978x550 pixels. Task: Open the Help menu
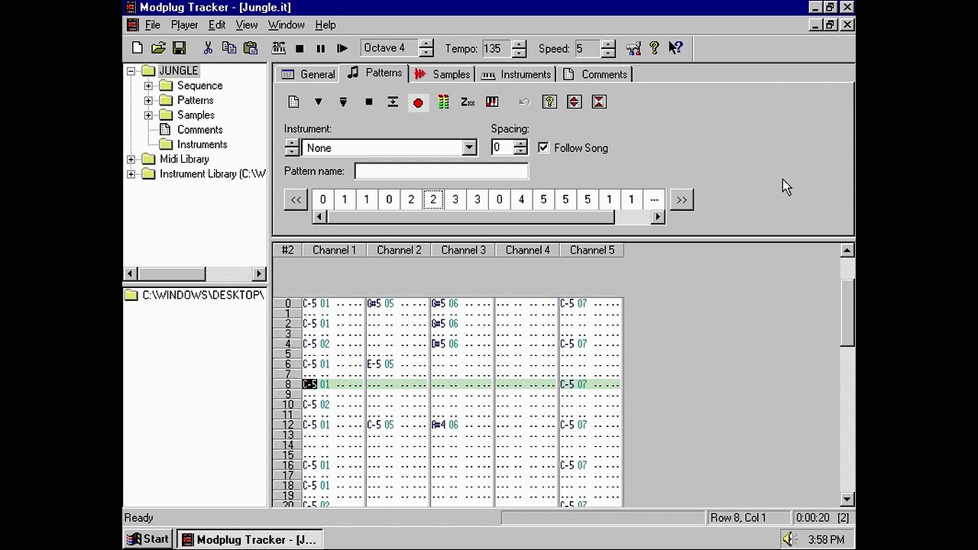tap(325, 24)
